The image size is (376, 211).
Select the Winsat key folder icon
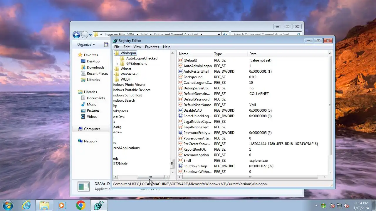(117, 69)
